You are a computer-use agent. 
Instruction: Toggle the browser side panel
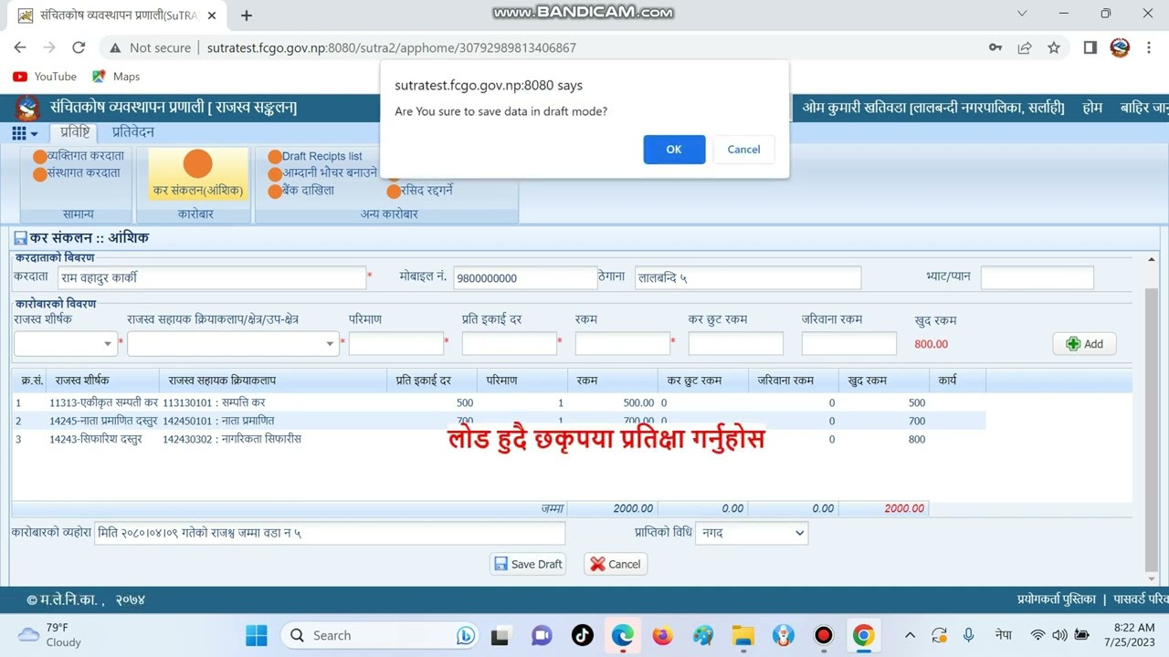[x=1090, y=47]
